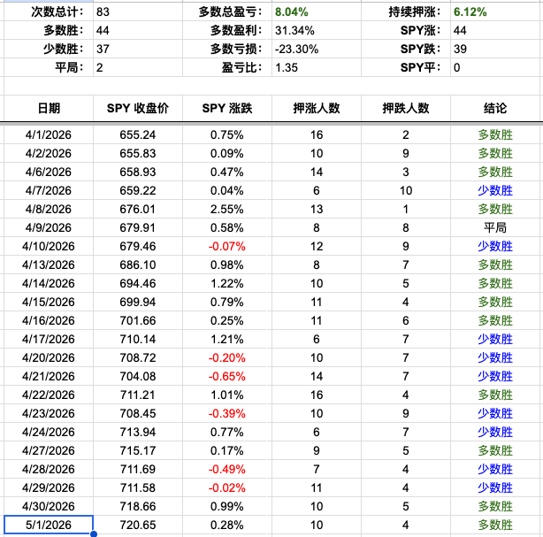Select date cell 4/13/2026
The image size is (543, 537).
click(x=49, y=265)
